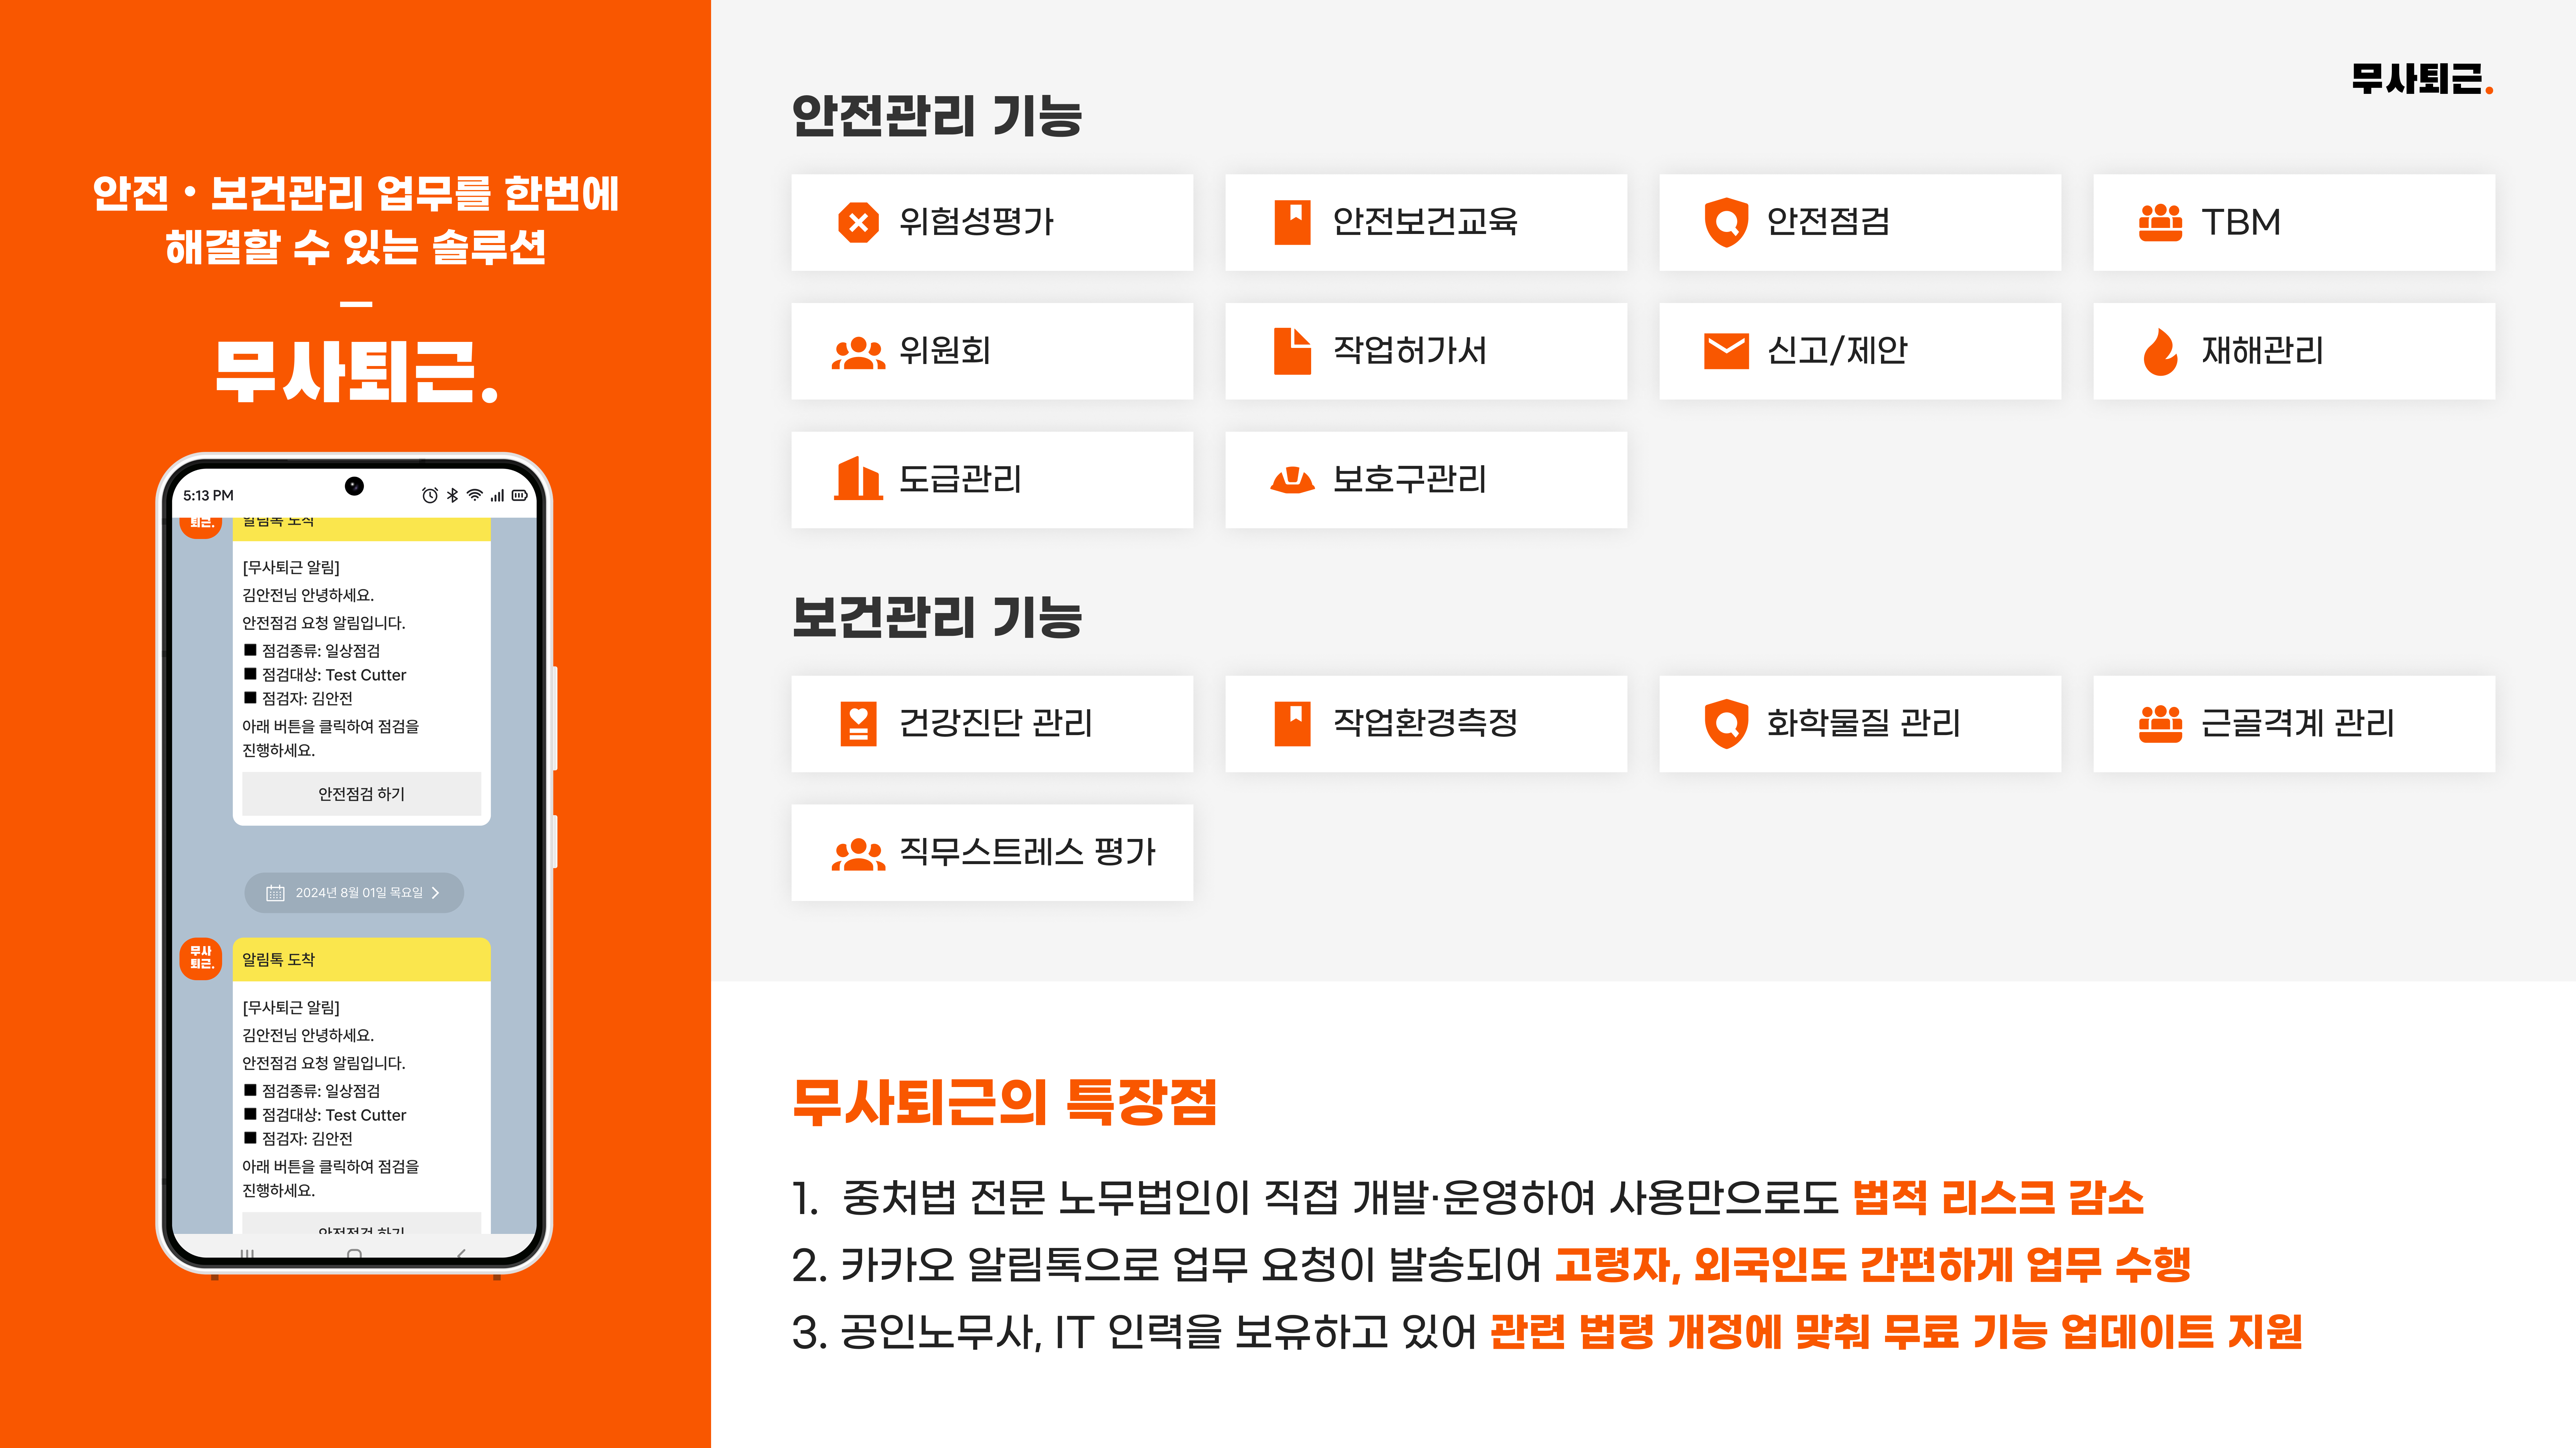Select the 직무스트레스 평가 card
This screenshot has height=1448, width=2576.
(992, 852)
